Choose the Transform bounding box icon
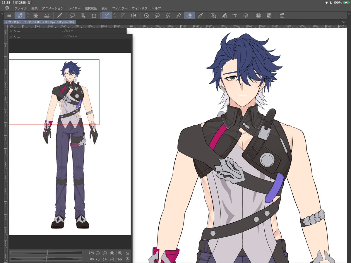Image resolution: width=351 pixels, height=263 pixels. (x=94, y=16)
